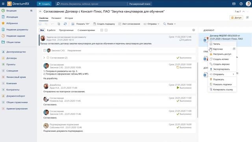Choose Настроить доступ in context menu
The height and width of the screenshot is (142, 252).
click(x=222, y=54)
